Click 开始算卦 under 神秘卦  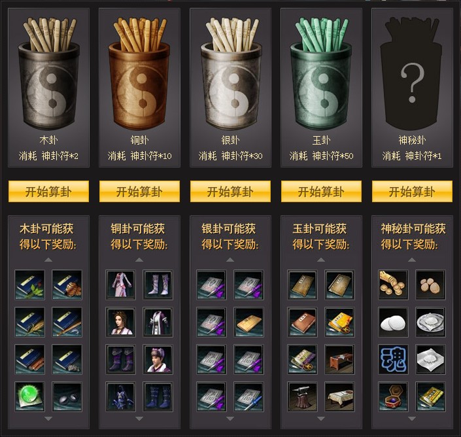(412, 192)
